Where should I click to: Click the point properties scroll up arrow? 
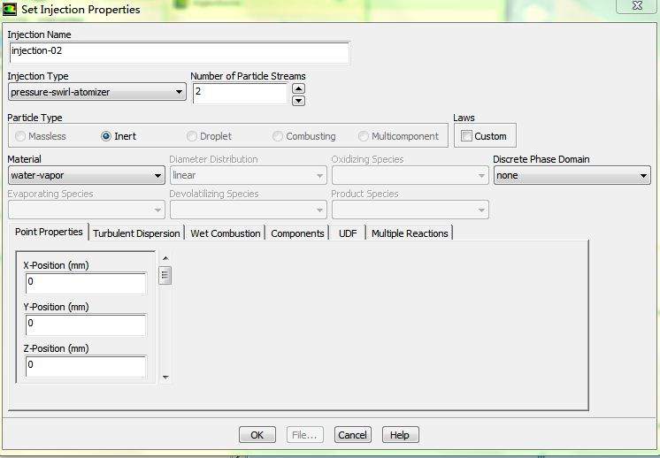click(x=165, y=258)
